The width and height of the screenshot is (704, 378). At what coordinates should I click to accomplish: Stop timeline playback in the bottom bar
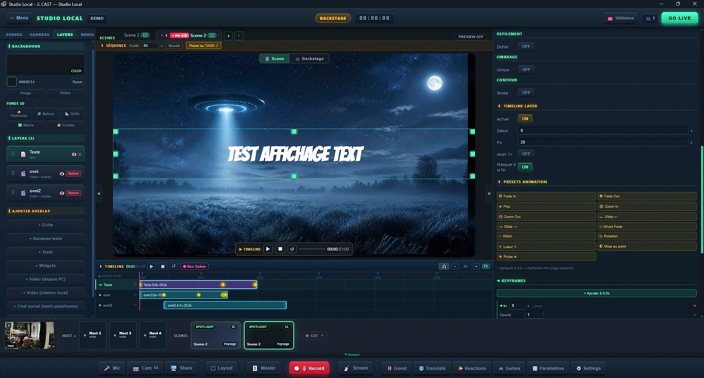click(x=163, y=266)
